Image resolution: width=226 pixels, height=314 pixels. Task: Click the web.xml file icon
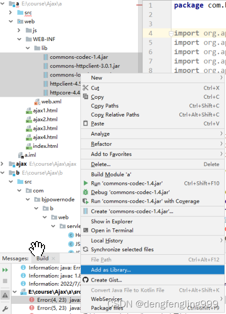37,102
